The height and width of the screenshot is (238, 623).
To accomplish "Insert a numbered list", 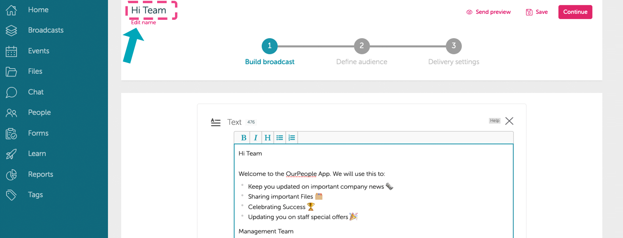I will [292, 138].
